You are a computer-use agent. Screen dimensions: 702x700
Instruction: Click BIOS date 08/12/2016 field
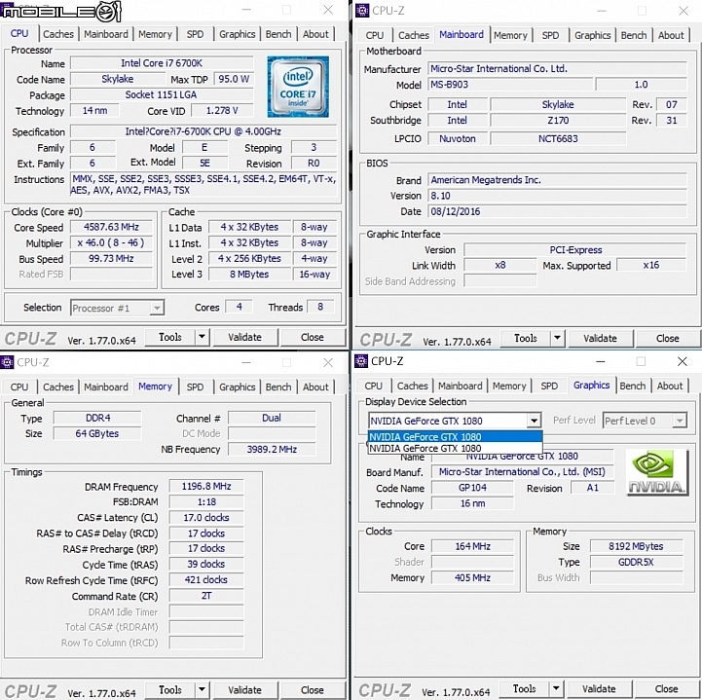coord(557,211)
